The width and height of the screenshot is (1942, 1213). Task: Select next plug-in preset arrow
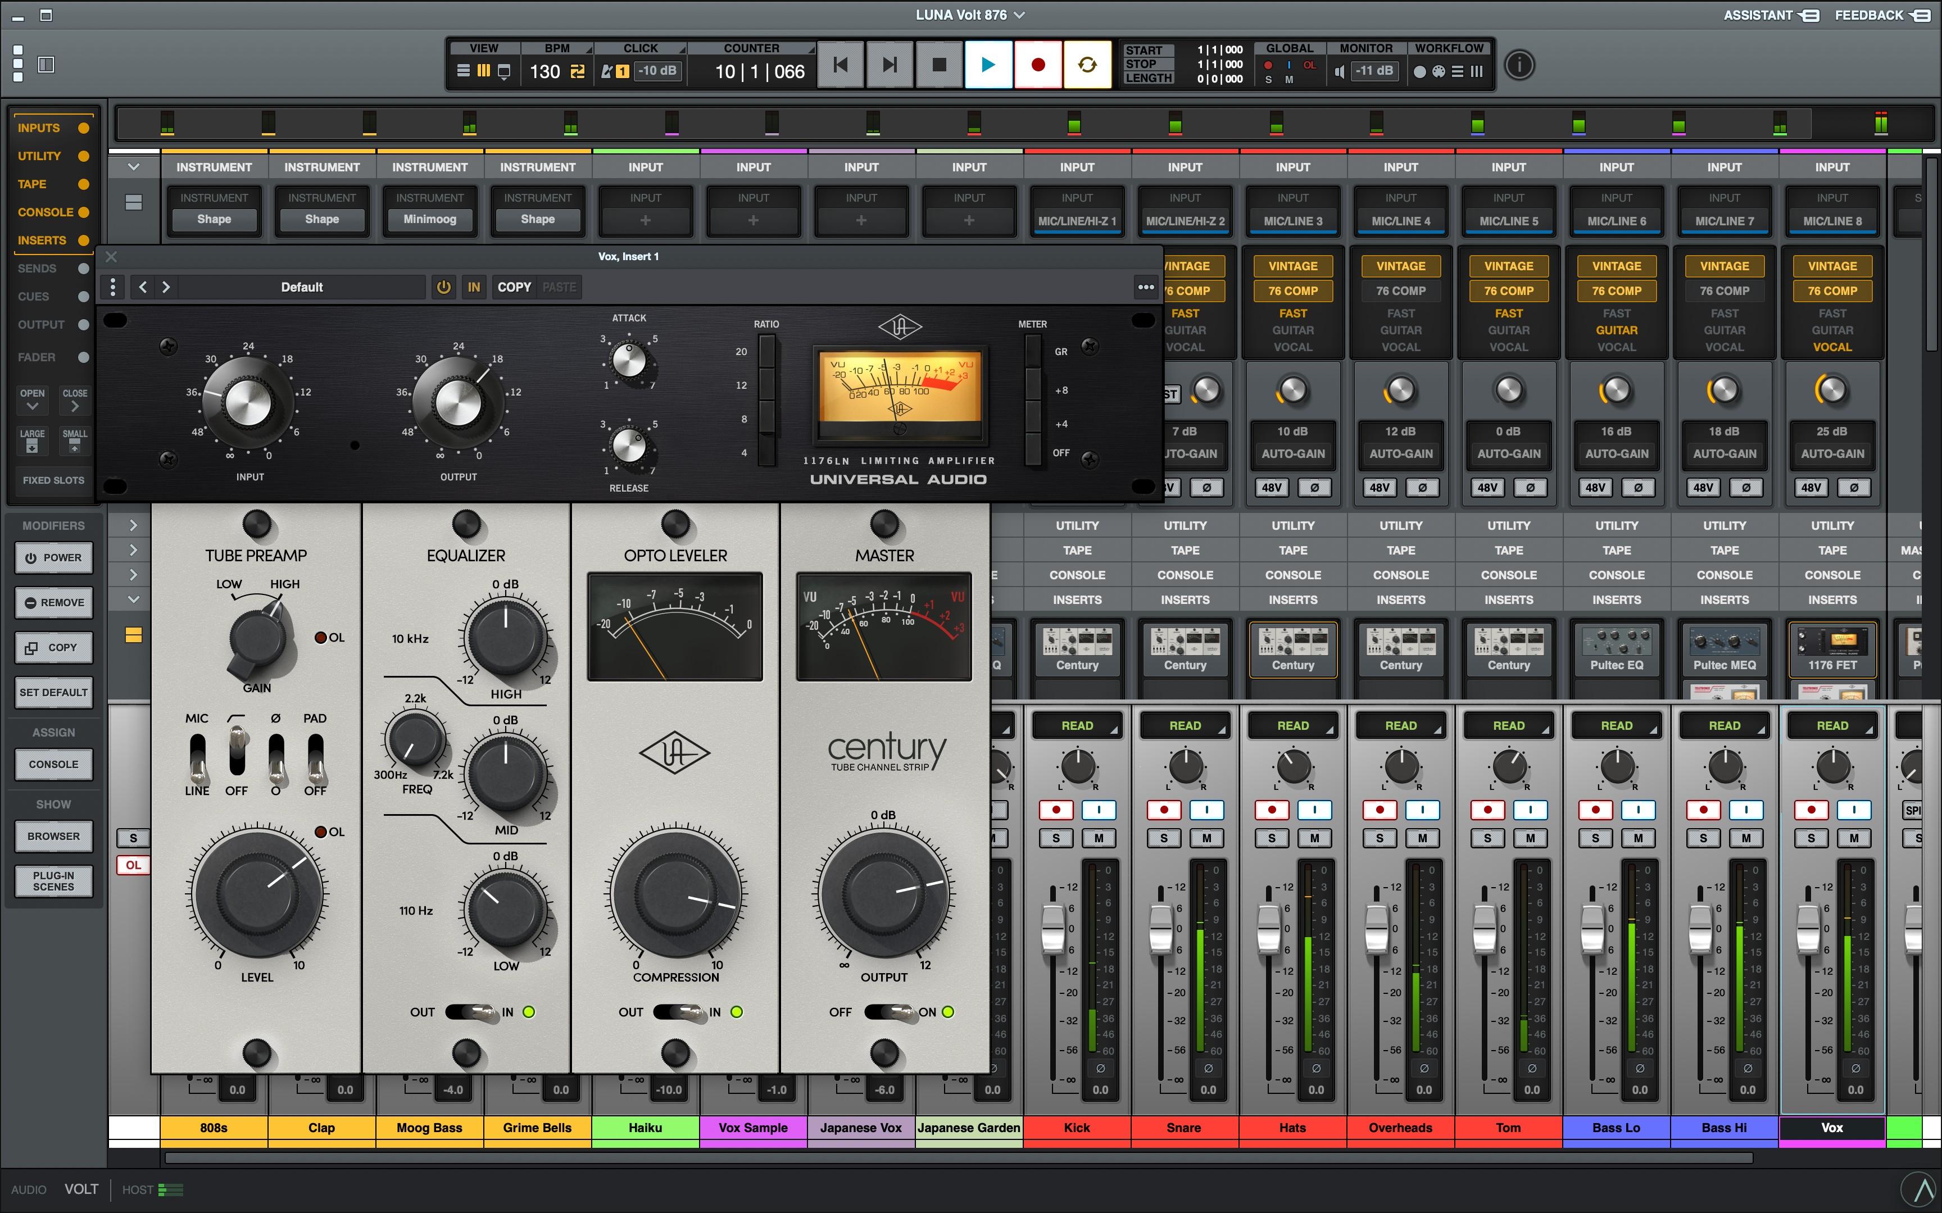coord(166,287)
